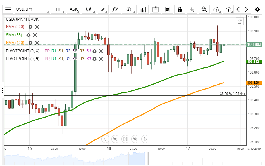
Task: Remove the SMA (100) indicator
Action: (x=37, y=43)
